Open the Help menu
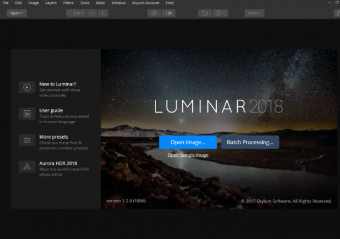Image resolution: width=340 pixels, height=239 pixels. tap(169, 3)
